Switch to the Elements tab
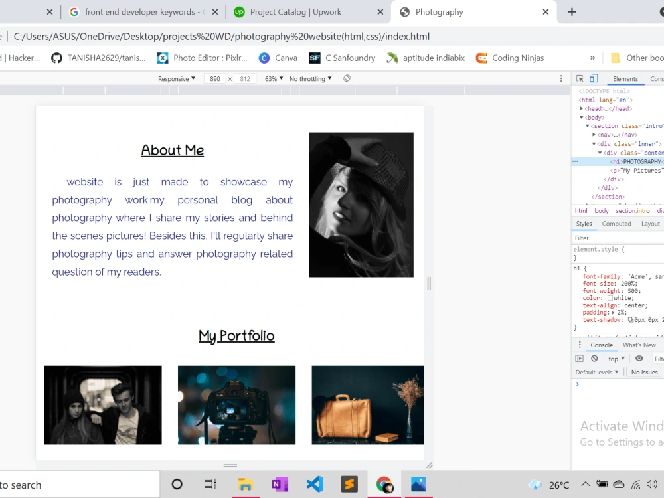This screenshot has height=498, width=664. pyautogui.click(x=625, y=79)
